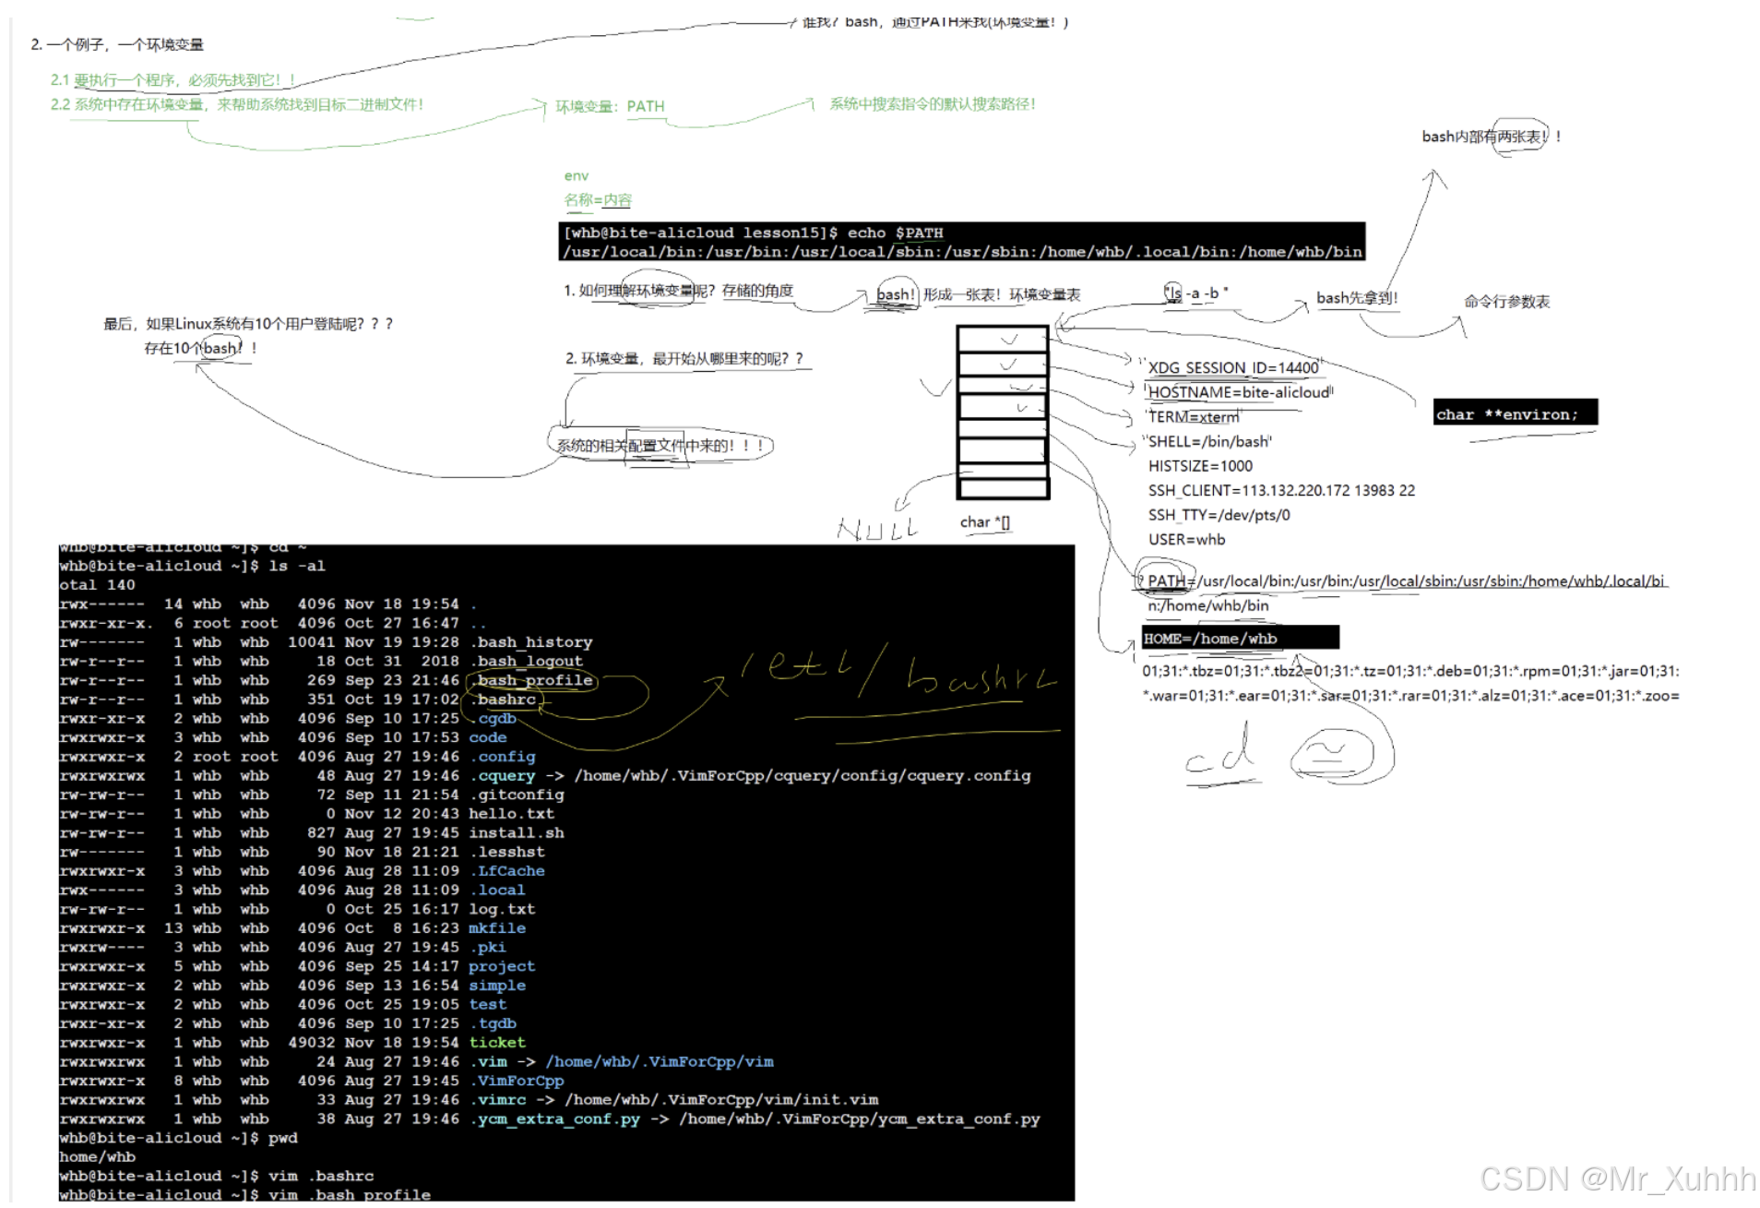Click the '.bashrc' file name in the listing
Image resolution: width=1760 pixels, height=1208 pixels.
point(502,700)
